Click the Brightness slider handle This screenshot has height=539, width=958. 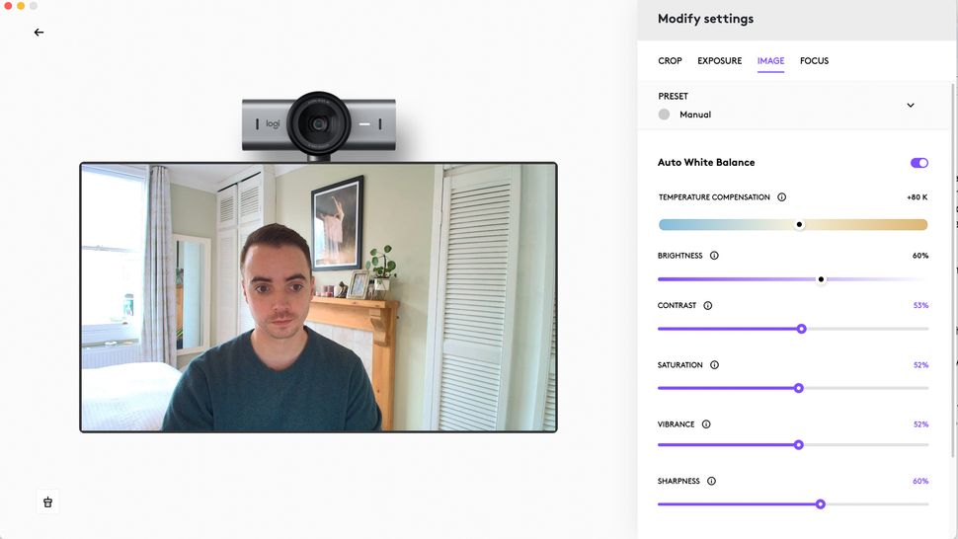(x=821, y=279)
